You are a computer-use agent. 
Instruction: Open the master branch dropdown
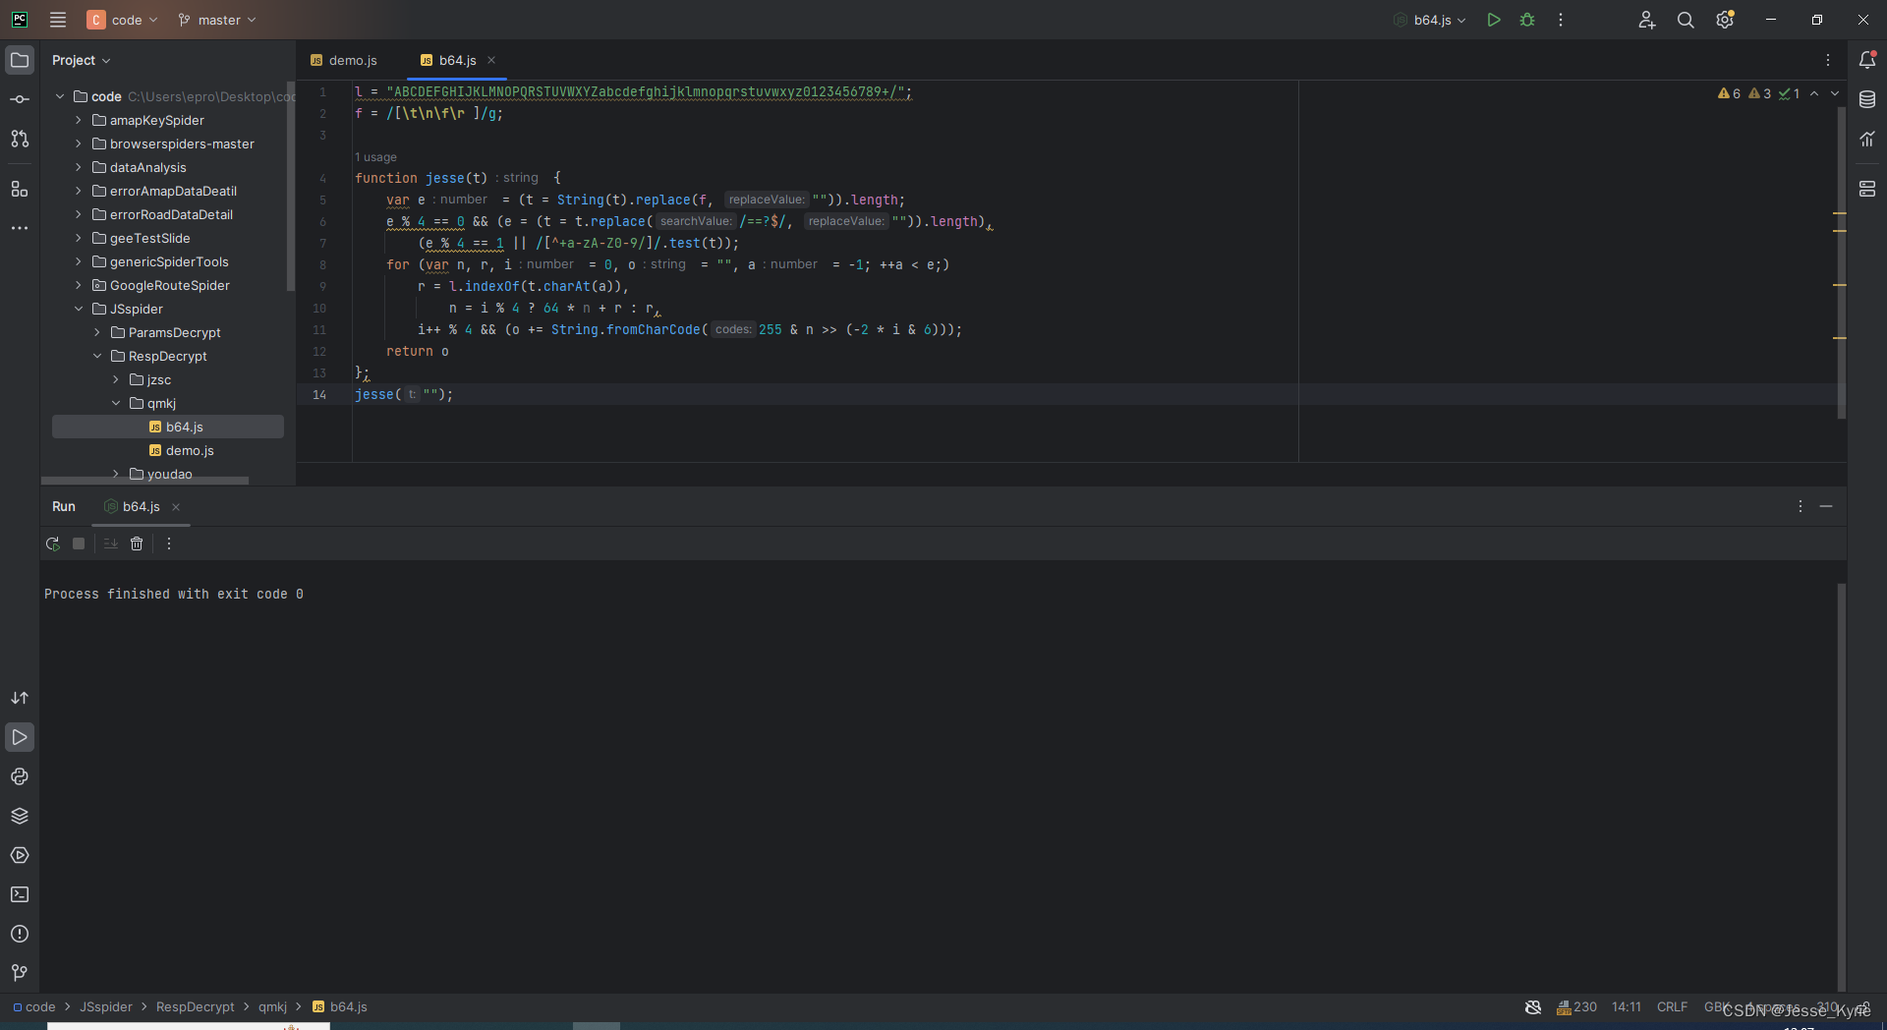pyautogui.click(x=217, y=20)
